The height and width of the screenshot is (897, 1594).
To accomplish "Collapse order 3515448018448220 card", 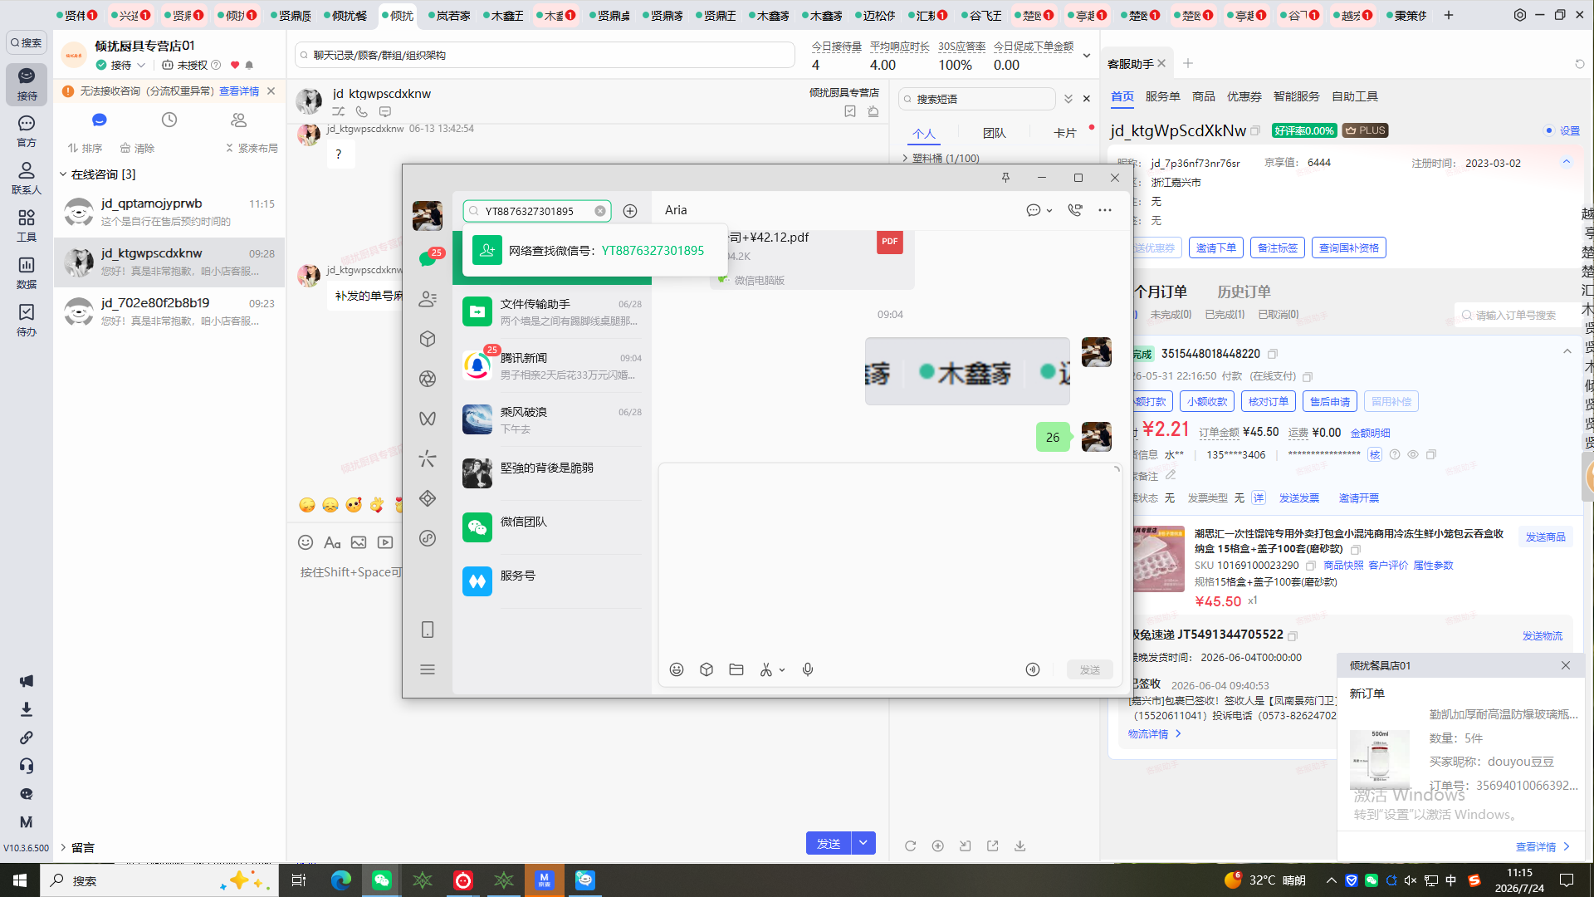I will [x=1567, y=351].
